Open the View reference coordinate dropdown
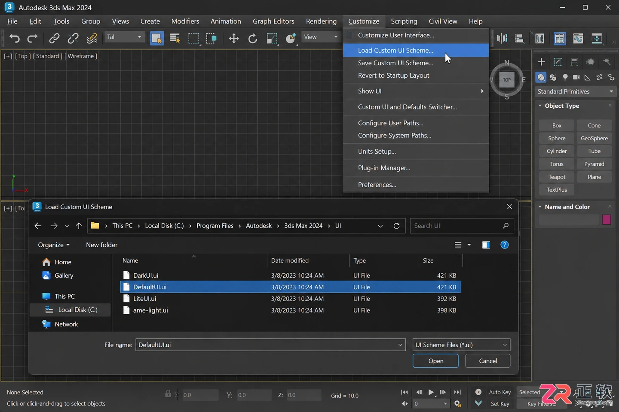 point(321,37)
